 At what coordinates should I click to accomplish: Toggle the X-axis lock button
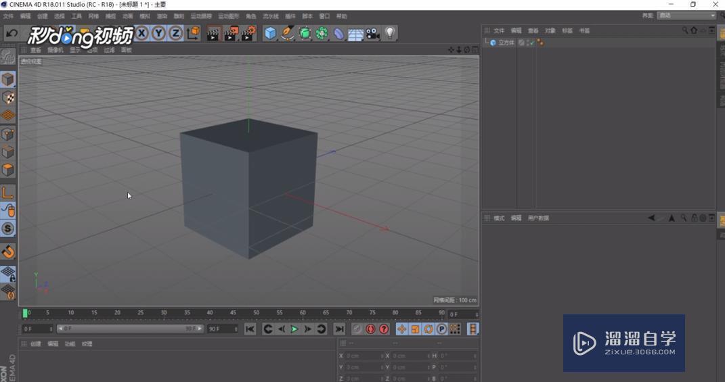141,33
